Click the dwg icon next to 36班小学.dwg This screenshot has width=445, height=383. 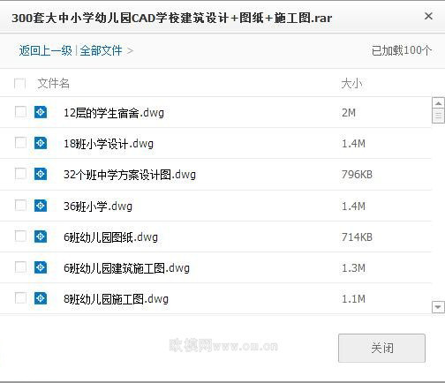(x=41, y=206)
